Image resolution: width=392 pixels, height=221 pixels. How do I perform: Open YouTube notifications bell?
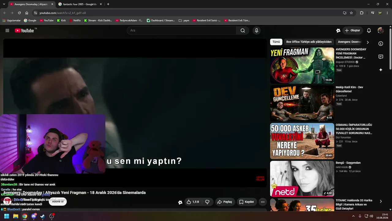(369, 30)
